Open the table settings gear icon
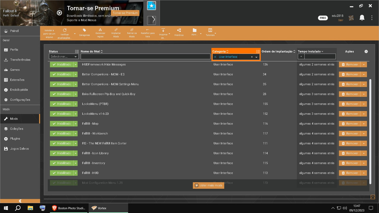The image size is (379, 213). (366, 51)
